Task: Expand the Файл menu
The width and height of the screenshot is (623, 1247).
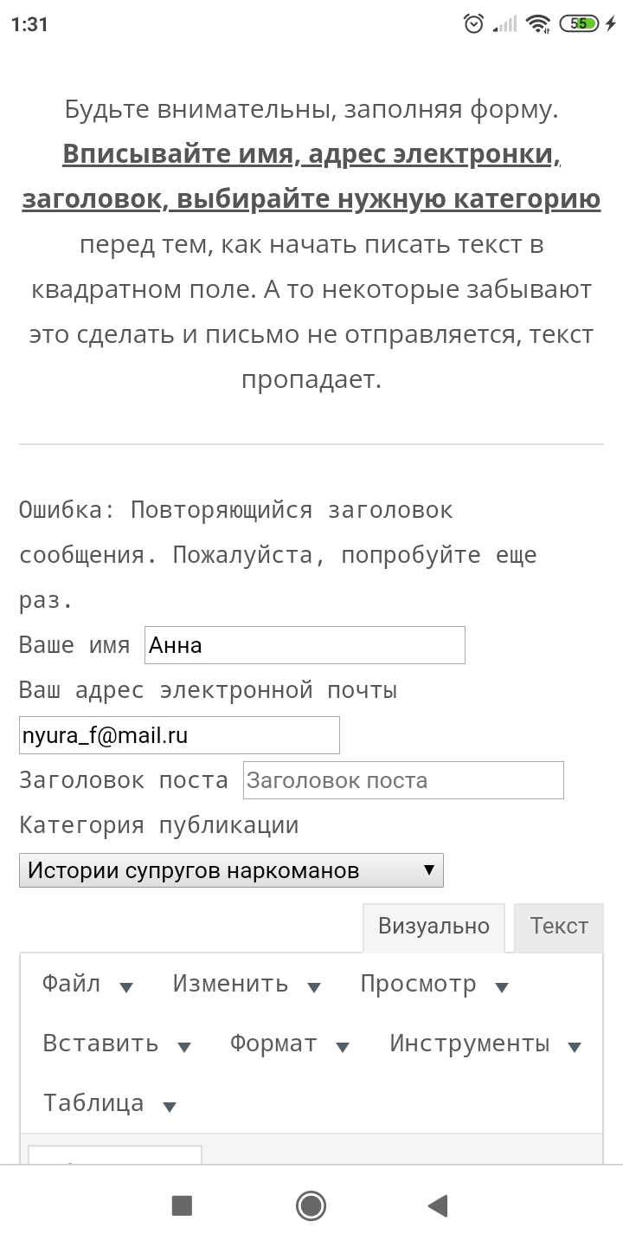Action: (87, 985)
